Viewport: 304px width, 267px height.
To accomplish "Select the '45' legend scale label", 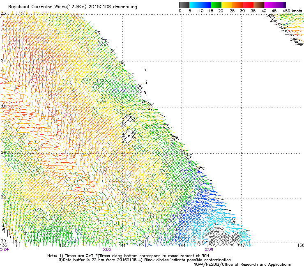I will click(274, 11).
